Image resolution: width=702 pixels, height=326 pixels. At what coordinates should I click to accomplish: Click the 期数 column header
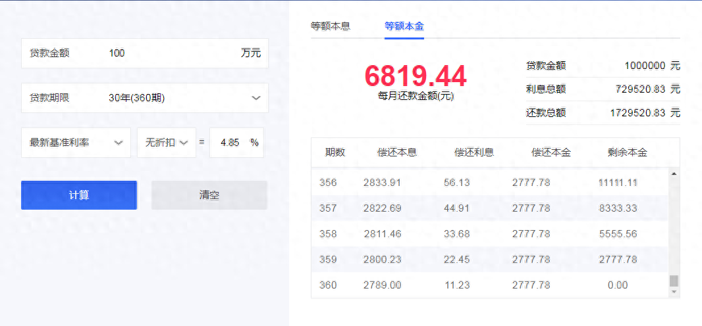click(x=335, y=152)
